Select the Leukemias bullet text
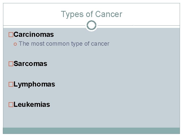 point(32,105)
